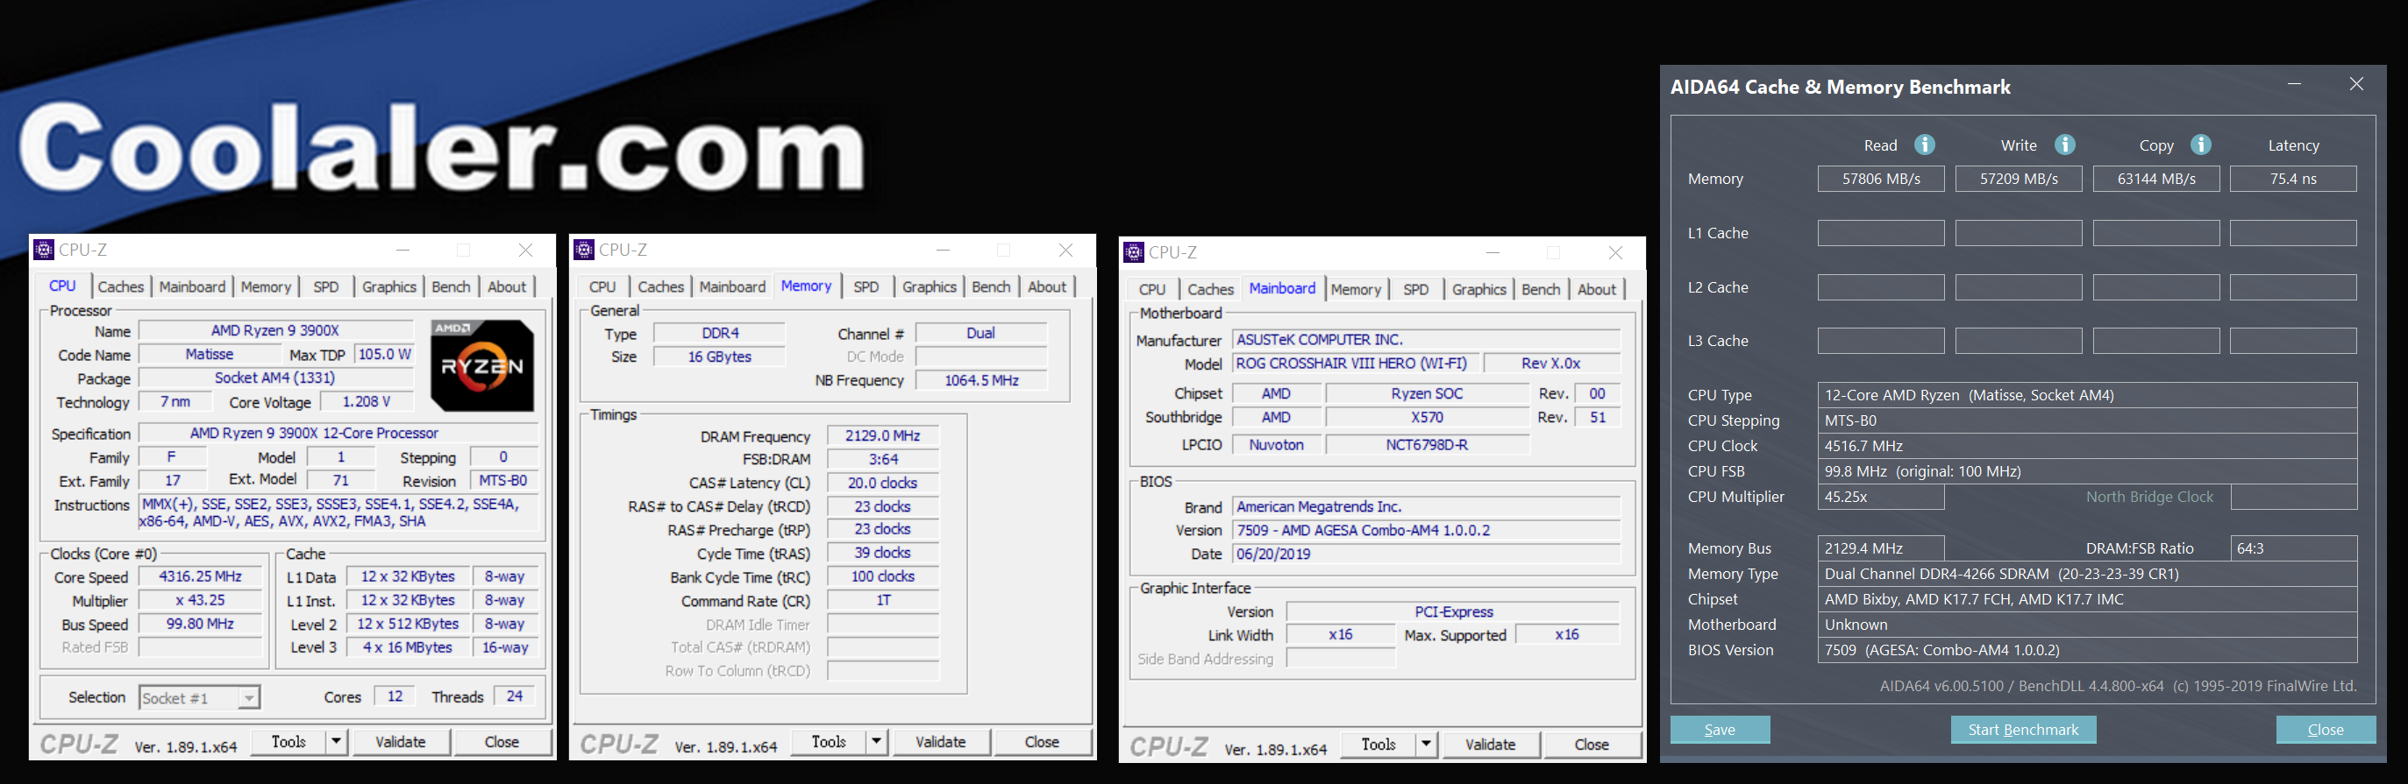Click BIOS Date value 06/20/2019
2408x784 pixels.
click(1426, 554)
